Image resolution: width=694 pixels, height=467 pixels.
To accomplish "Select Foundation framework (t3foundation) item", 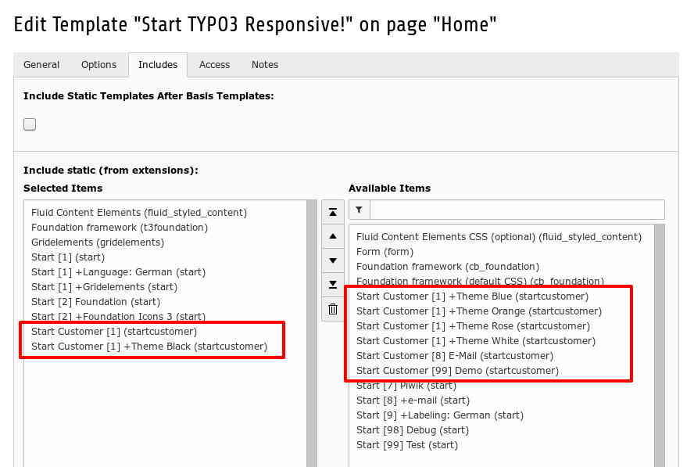I will (x=120, y=228).
